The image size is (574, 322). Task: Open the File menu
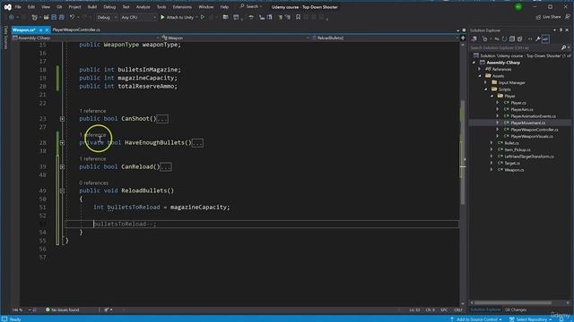(x=18, y=7)
